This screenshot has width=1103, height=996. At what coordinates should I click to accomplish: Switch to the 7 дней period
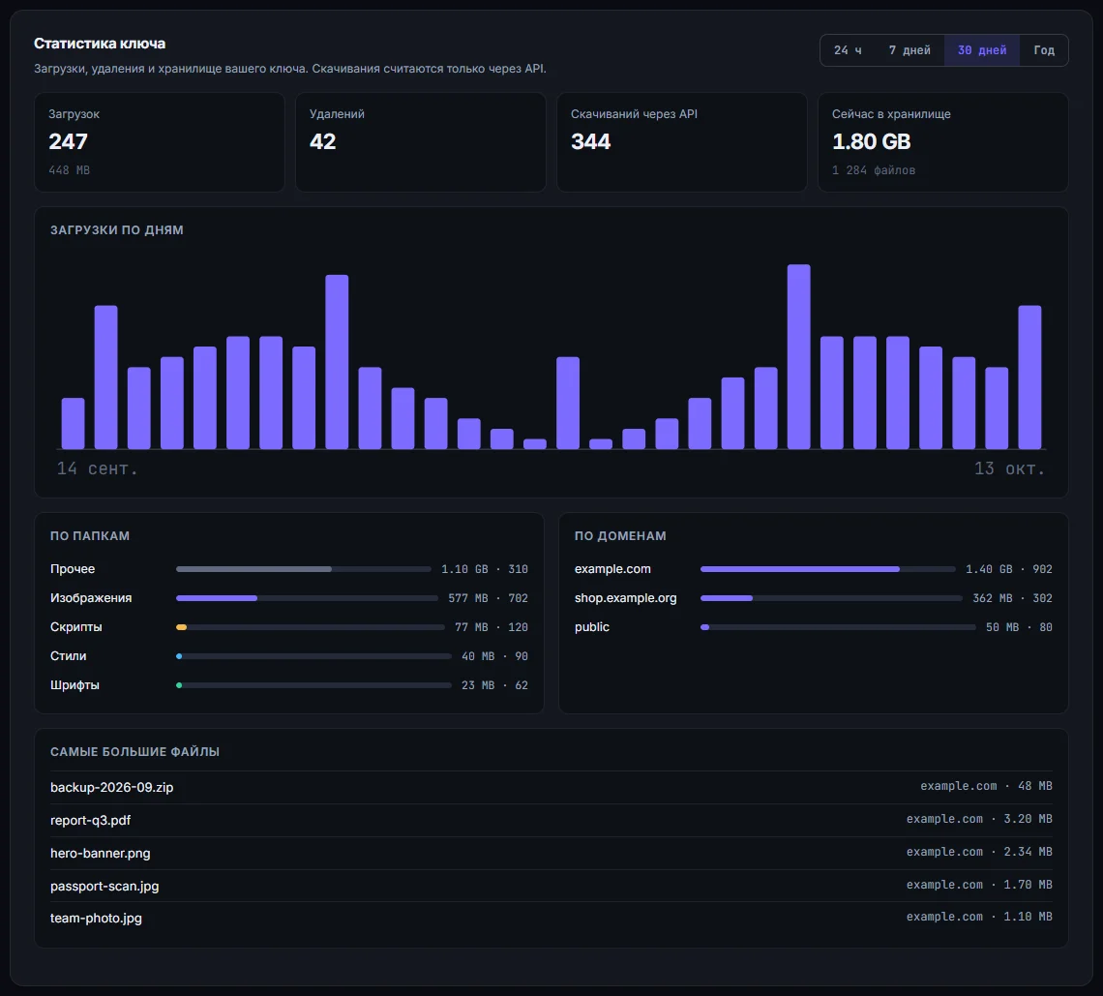(x=909, y=50)
